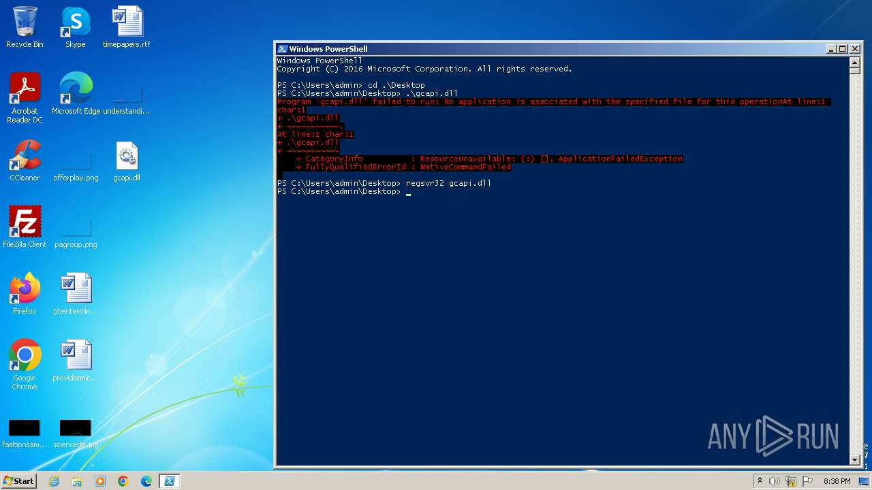
Task: Switch to PowerShell taskbar button
Action: (169, 481)
